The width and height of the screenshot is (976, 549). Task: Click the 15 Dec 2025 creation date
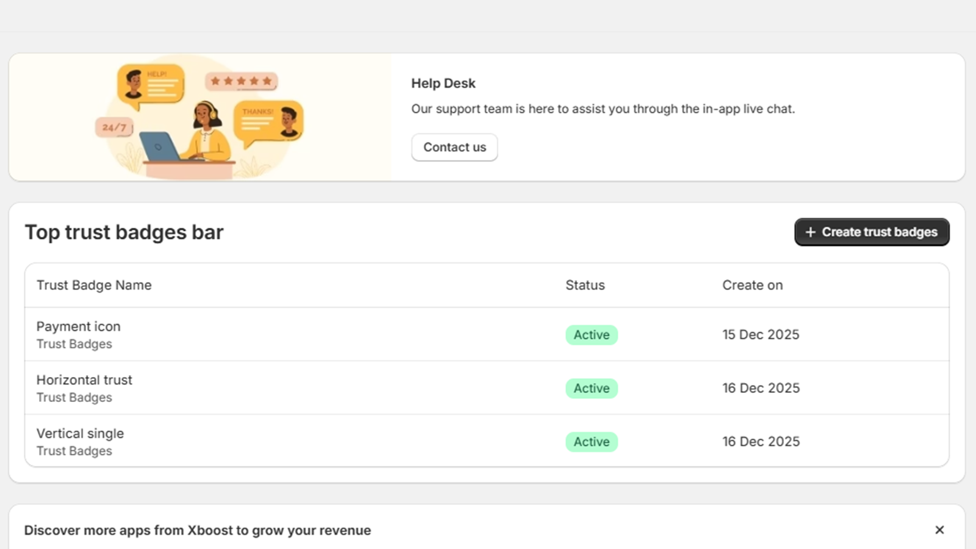[761, 334]
